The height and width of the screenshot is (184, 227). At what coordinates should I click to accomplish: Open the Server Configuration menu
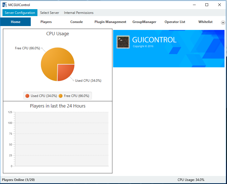point(20,13)
